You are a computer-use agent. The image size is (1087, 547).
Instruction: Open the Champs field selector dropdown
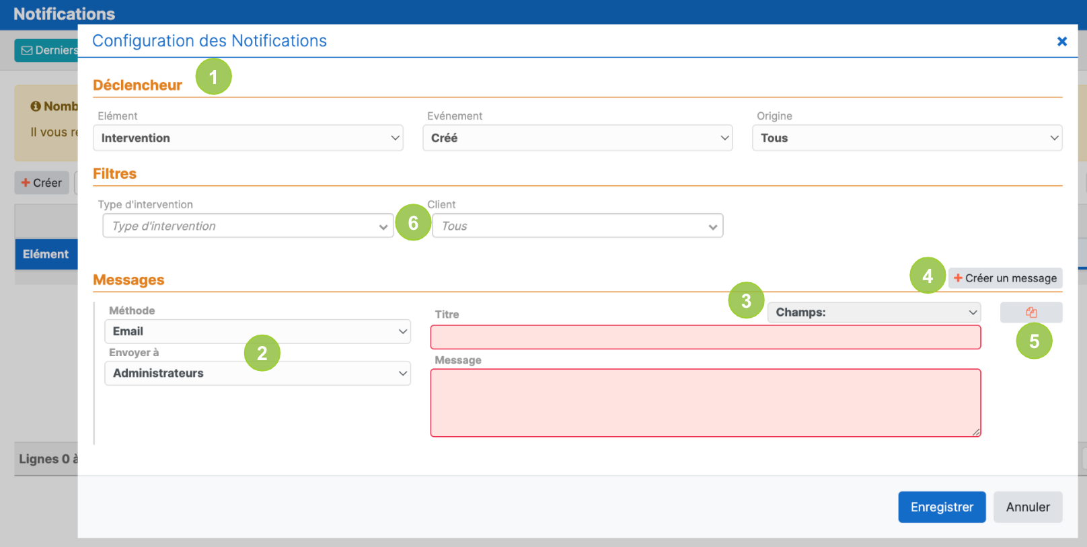(874, 312)
